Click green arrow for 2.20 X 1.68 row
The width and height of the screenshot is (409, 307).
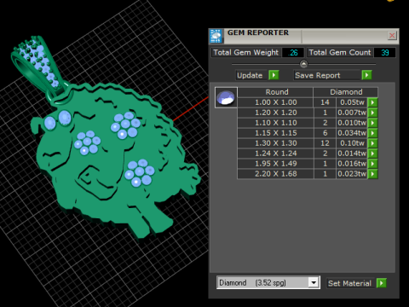372,174
